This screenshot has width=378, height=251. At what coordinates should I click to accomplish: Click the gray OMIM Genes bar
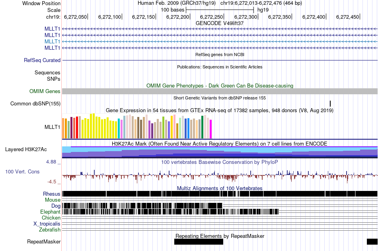(220, 91)
